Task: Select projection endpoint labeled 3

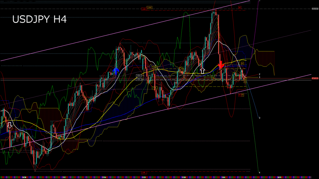Action: (x=259, y=118)
